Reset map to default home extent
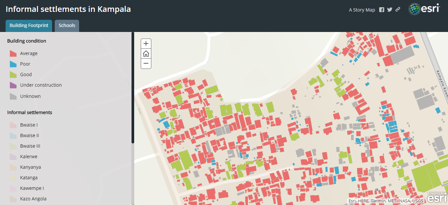448x205 pixels. [x=146, y=54]
